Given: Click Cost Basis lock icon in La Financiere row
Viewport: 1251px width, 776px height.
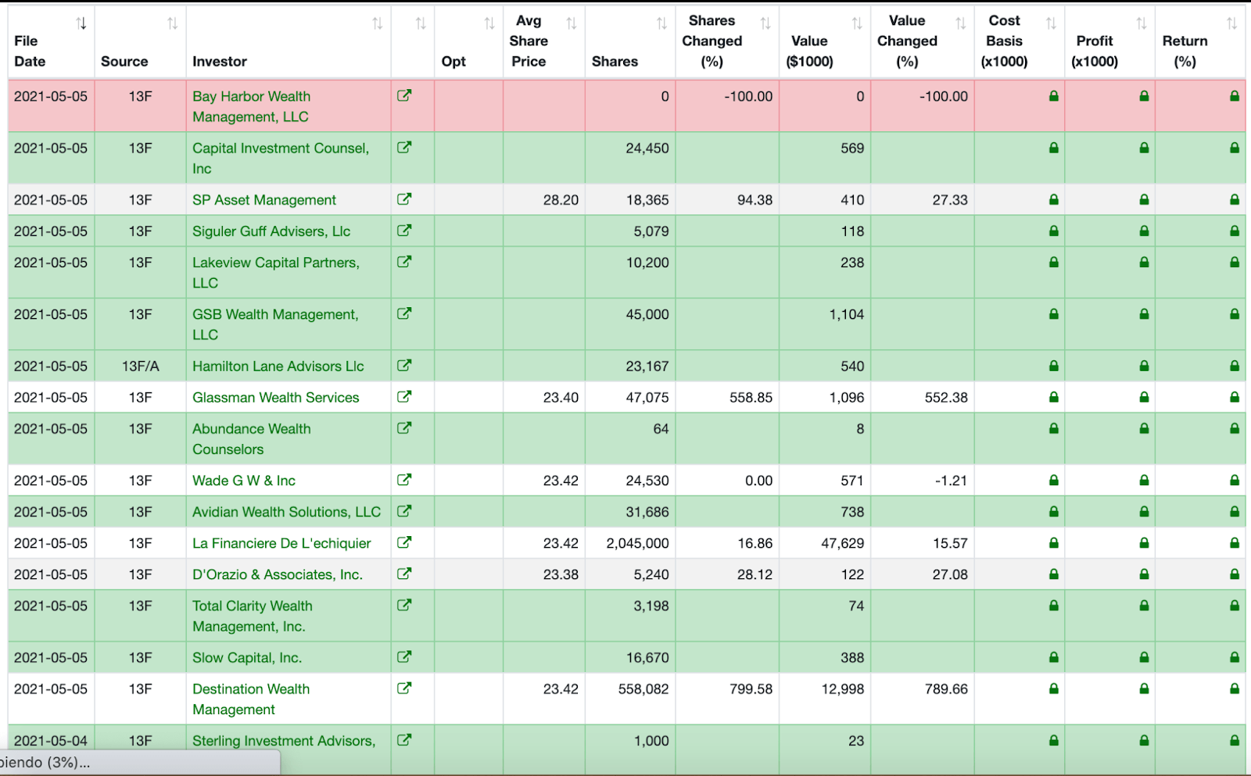Looking at the screenshot, I should click(1054, 543).
